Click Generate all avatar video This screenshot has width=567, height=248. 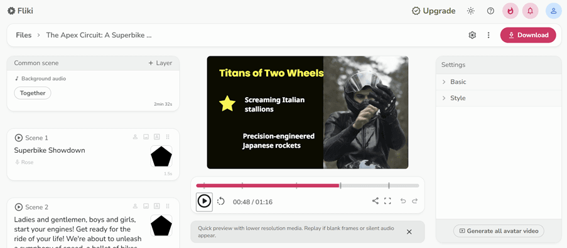click(499, 231)
